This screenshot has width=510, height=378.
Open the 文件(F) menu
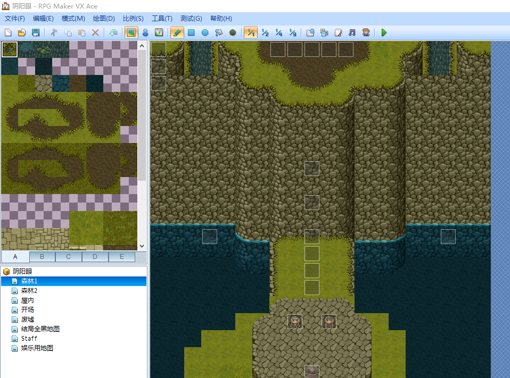click(x=14, y=19)
